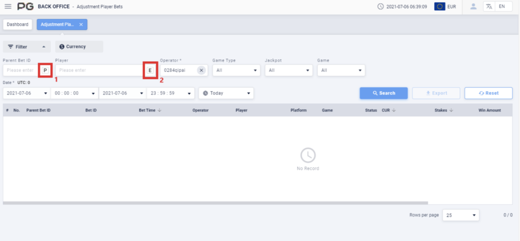The height and width of the screenshot is (241, 520).
Task: Open the Game Type dropdown
Action: [236, 70]
